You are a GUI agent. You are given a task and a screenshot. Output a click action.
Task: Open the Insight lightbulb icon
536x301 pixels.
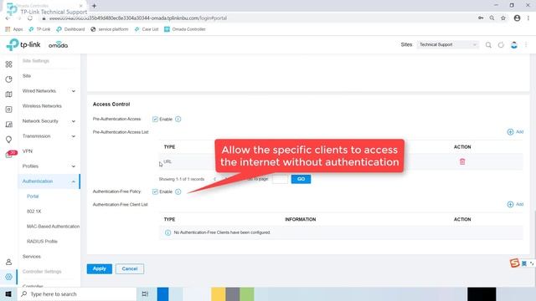click(x=9, y=140)
